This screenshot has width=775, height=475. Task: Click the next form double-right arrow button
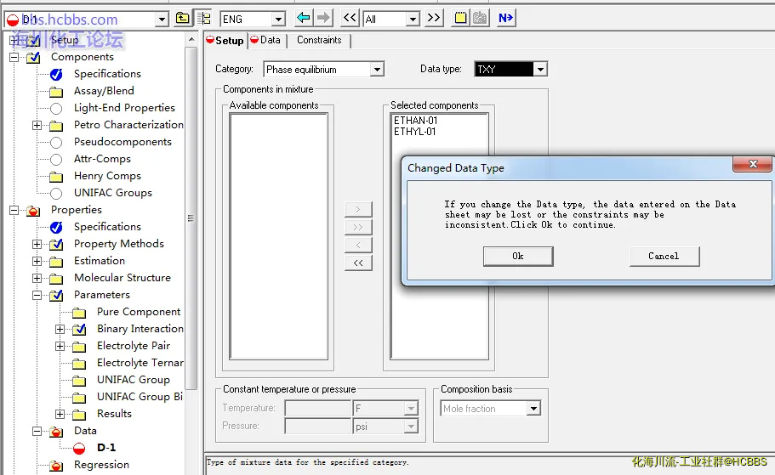tap(434, 19)
